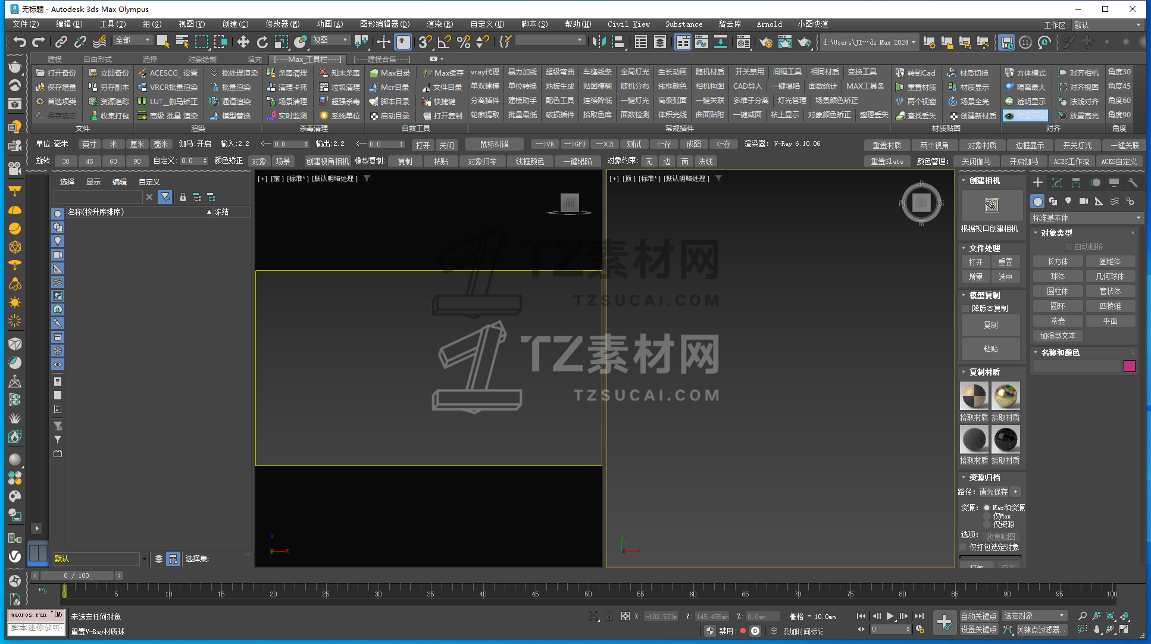Collapse the 文件处理 rollout
1151x644 pixels.
(x=964, y=248)
